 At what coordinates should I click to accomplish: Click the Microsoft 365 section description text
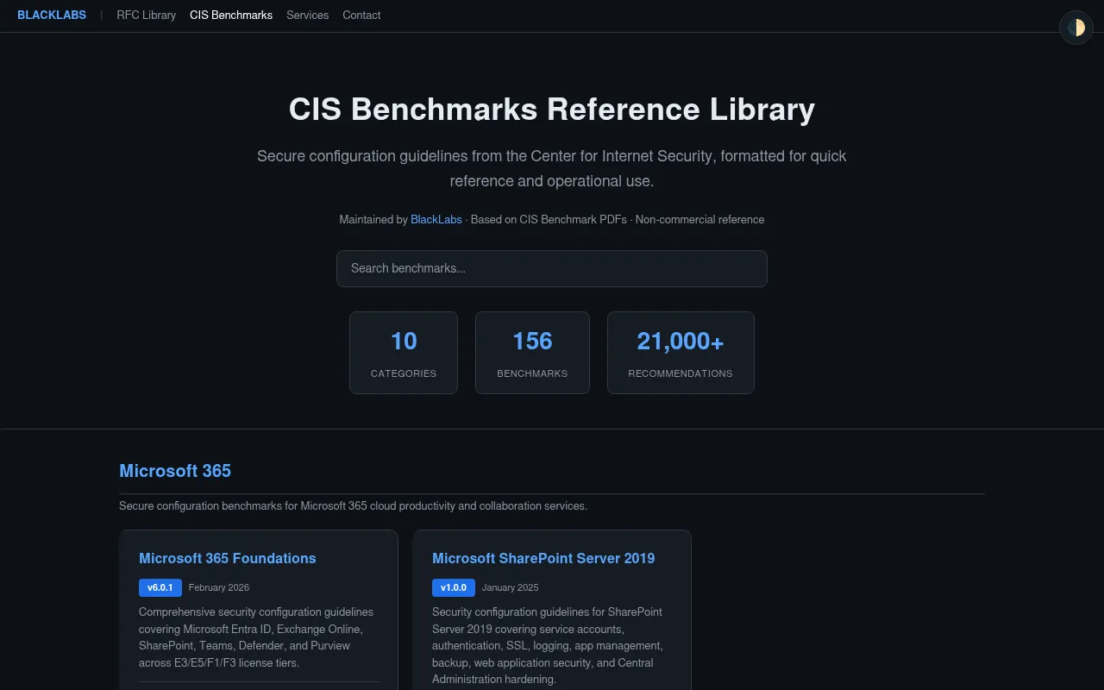354,506
